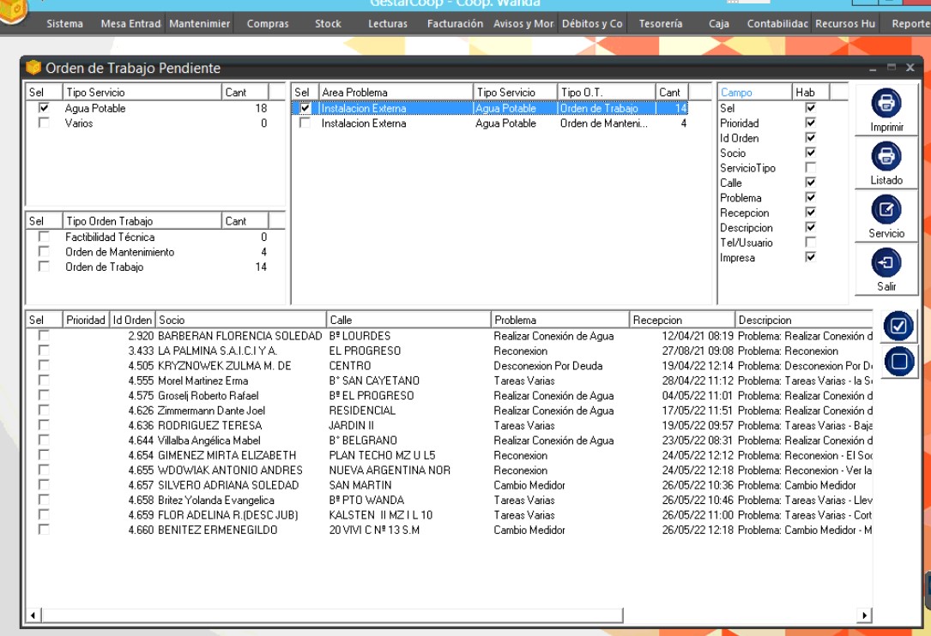Screen dimensions: 931x636
Task: Open the Tesorería menu
Action: [x=660, y=24]
